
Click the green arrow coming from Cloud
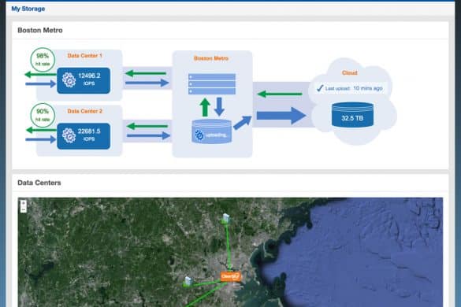pyautogui.click(x=280, y=94)
